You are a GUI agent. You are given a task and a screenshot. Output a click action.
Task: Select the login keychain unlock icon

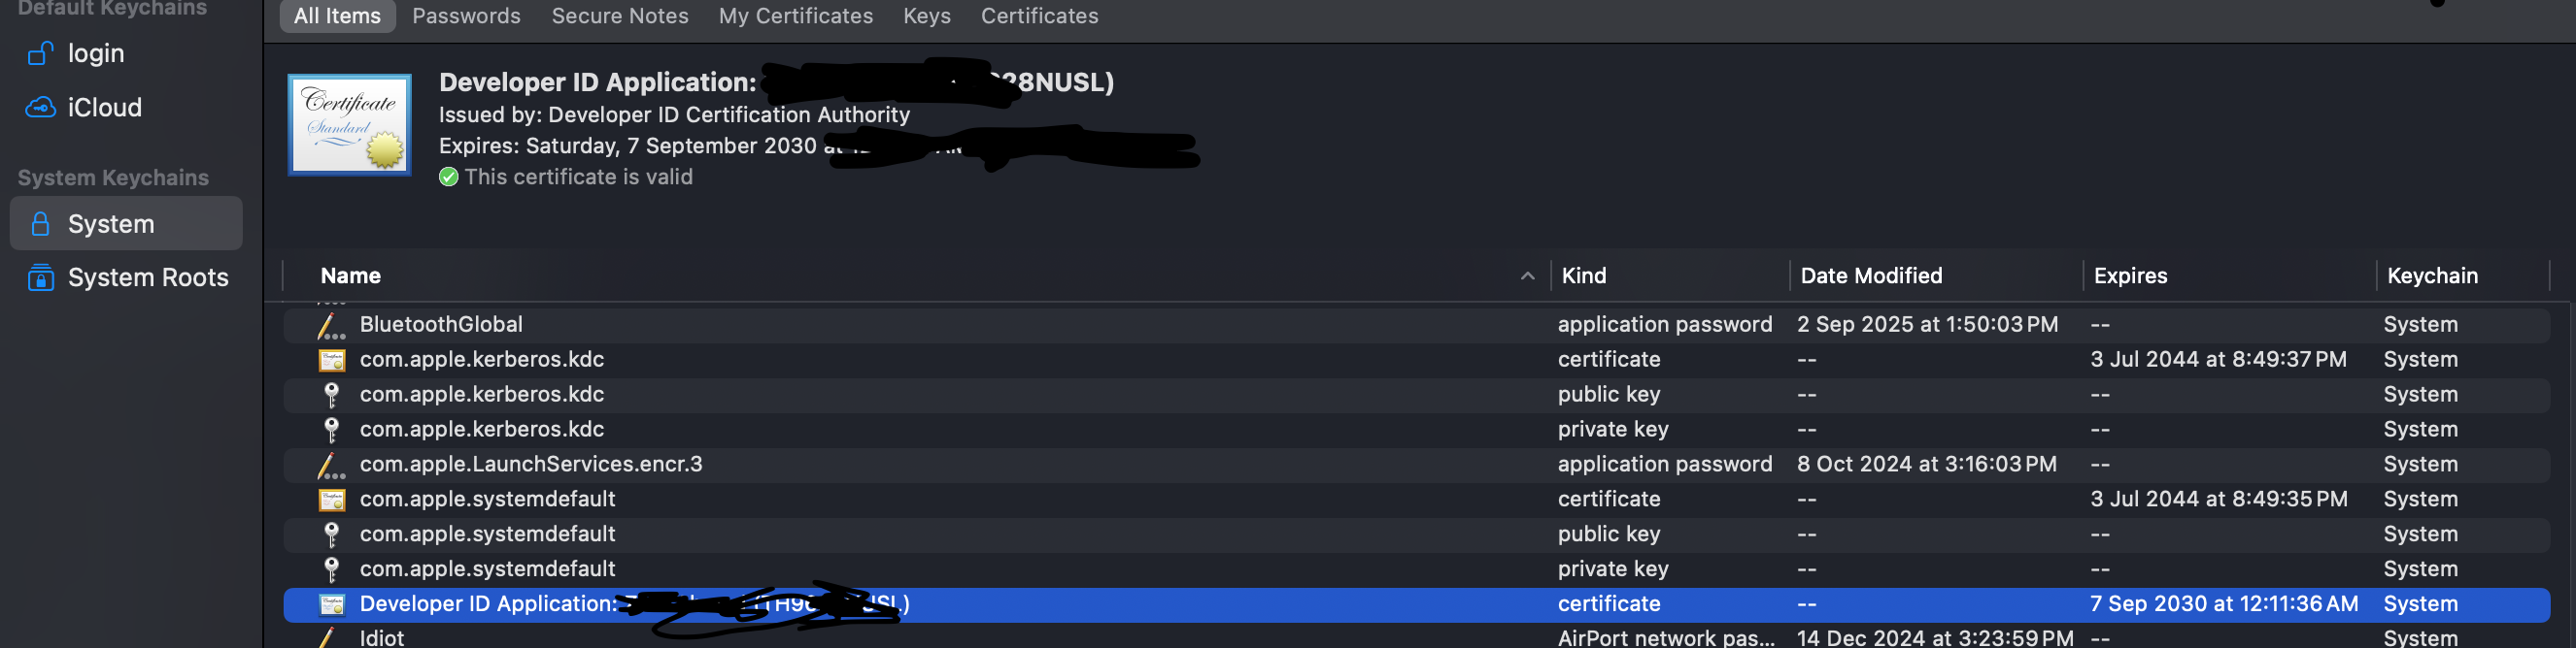(x=40, y=53)
